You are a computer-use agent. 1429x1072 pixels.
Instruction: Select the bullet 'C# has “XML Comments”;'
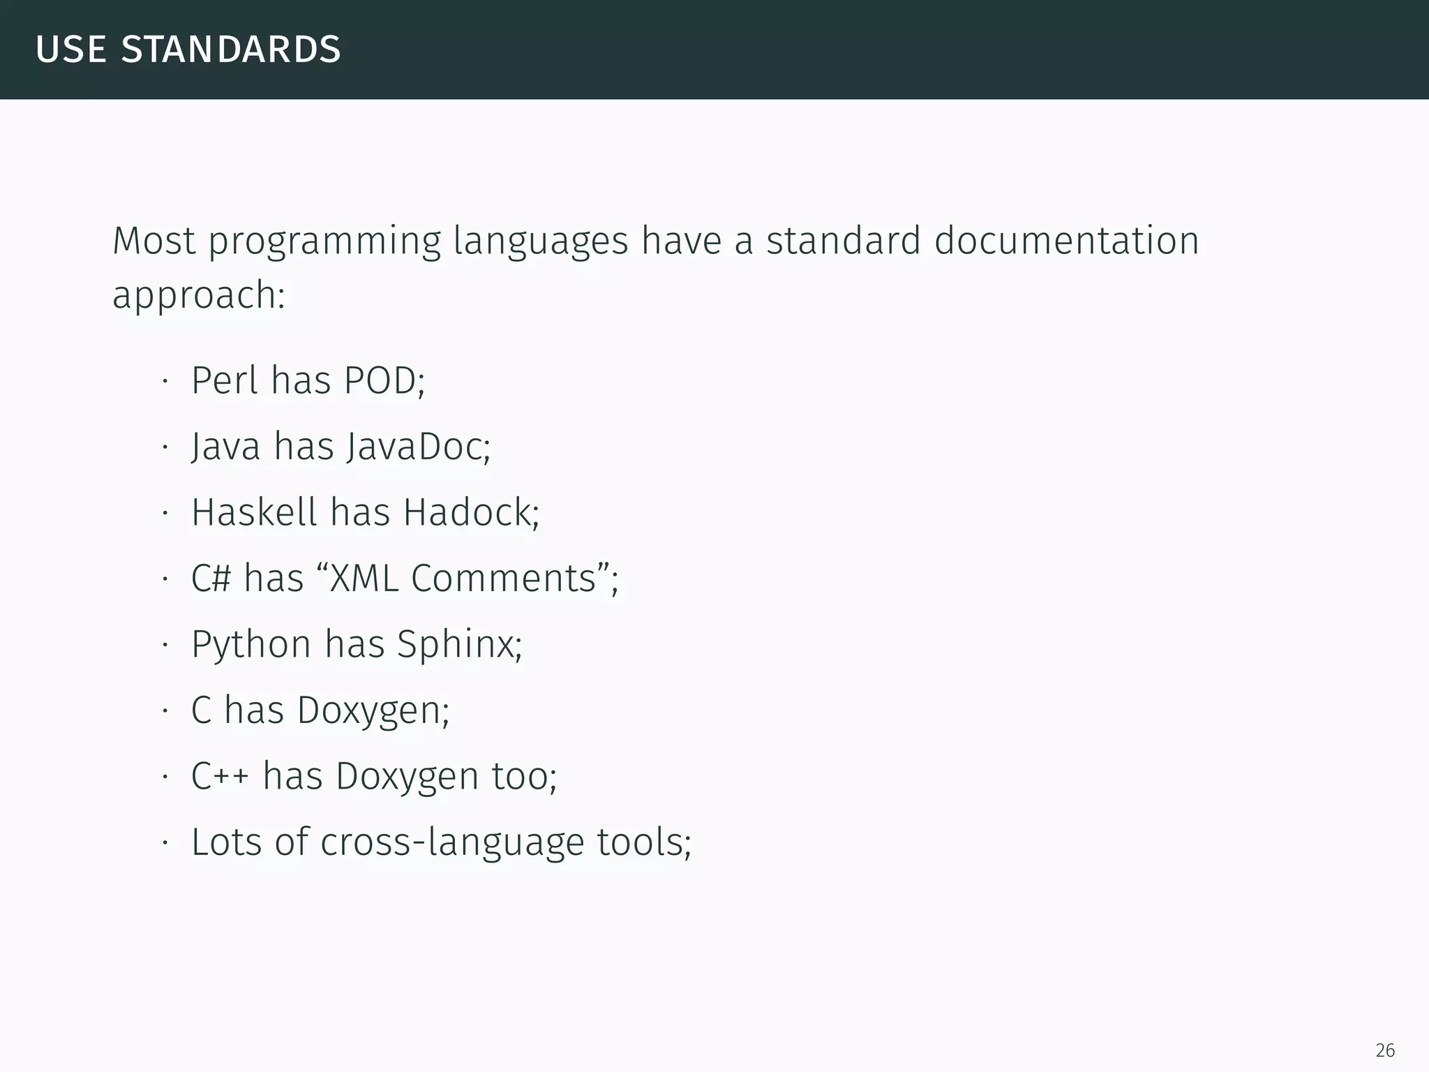coord(405,579)
